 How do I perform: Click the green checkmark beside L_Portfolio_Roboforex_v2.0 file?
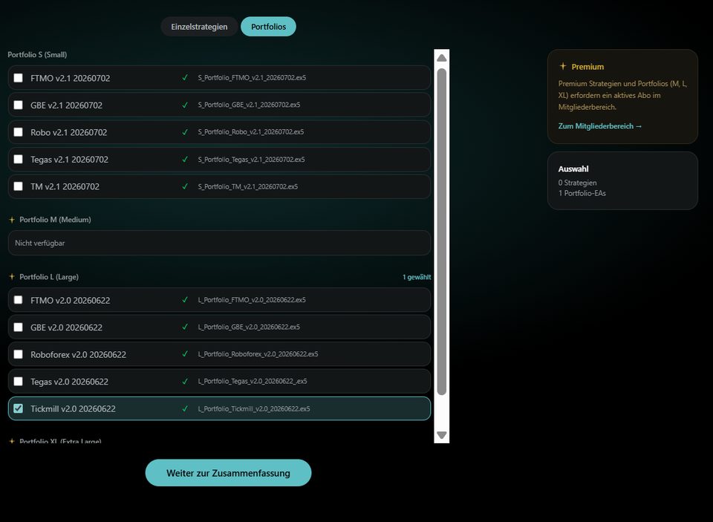185,353
